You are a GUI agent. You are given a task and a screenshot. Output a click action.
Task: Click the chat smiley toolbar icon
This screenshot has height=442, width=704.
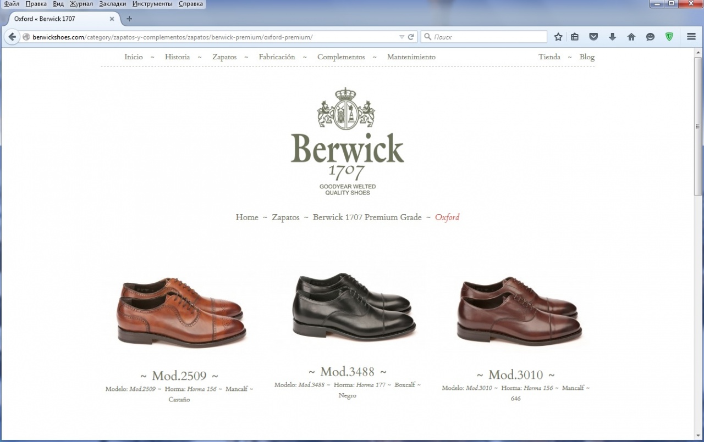(650, 37)
